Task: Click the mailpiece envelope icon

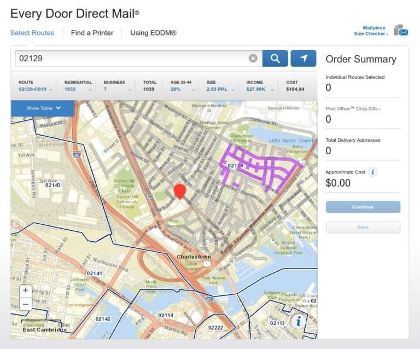Action: point(401,31)
